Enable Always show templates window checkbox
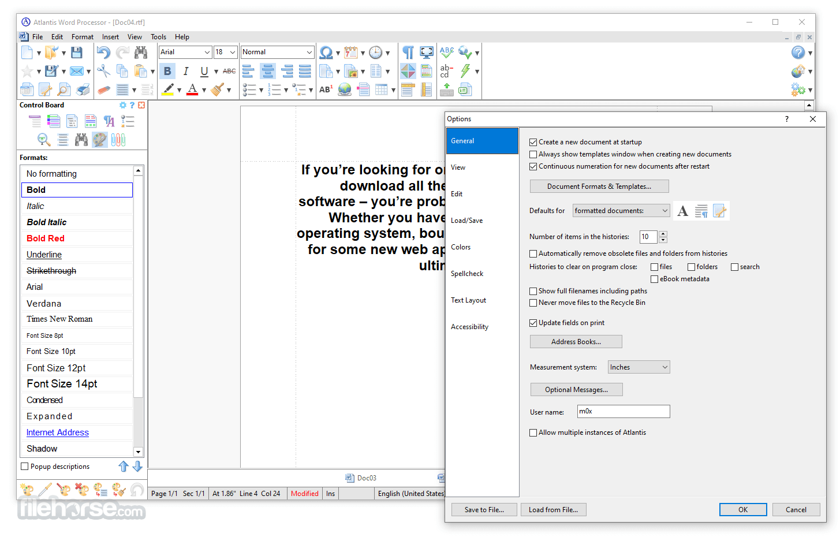840x537 pixels. [x=533, y=154]
